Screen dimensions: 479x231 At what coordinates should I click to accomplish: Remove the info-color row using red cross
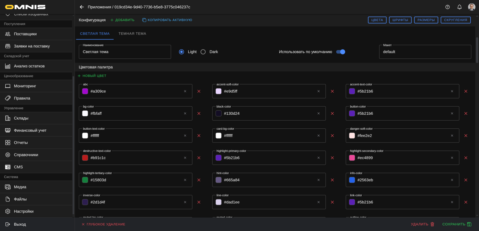coord(466,180)
